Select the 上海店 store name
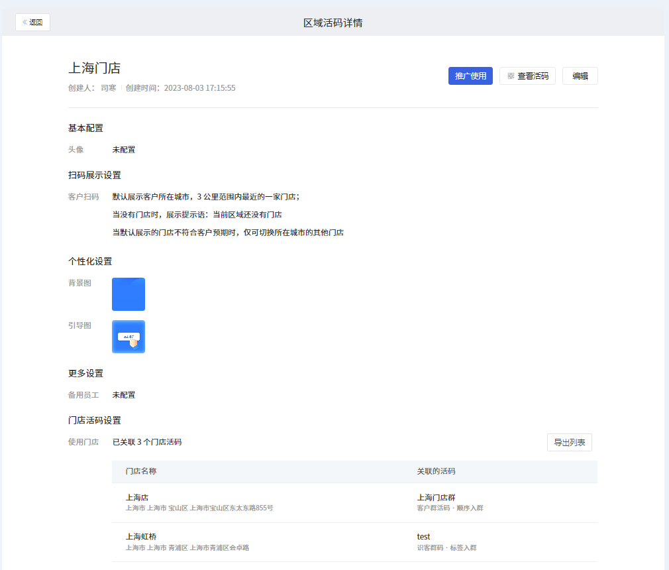The image size is (669, 570). pos(137,498)
